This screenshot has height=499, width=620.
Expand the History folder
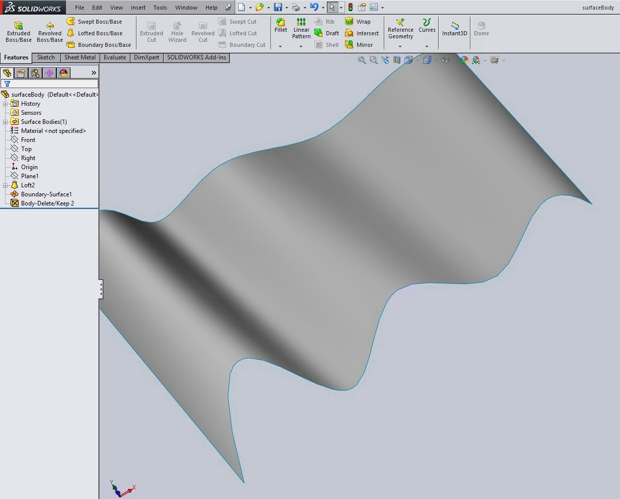pyautogui.click(x=5, y=104)
